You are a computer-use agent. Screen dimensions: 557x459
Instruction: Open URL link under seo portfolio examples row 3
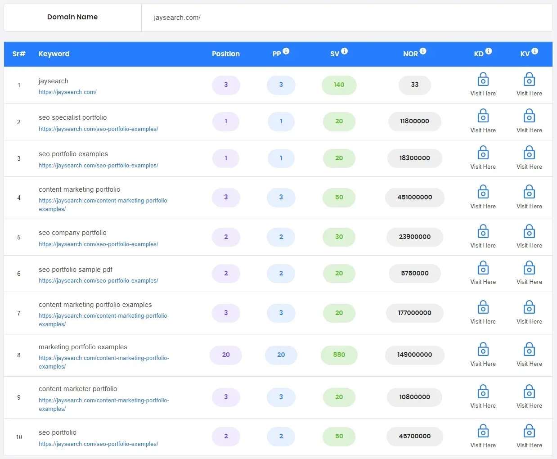point(99,166)
